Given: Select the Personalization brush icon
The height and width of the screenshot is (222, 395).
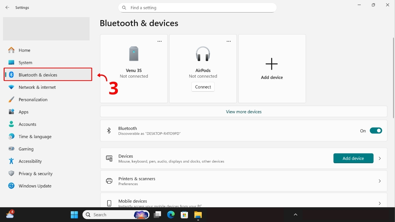Looking at the screenshot, I should click(11, 99).
